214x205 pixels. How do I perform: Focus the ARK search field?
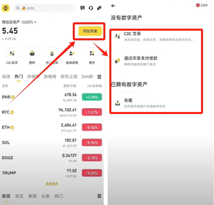tap(45, 8)
